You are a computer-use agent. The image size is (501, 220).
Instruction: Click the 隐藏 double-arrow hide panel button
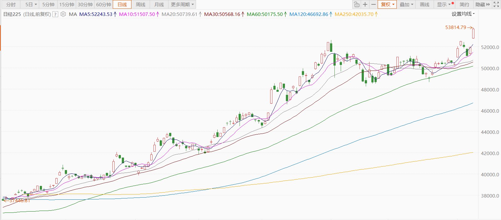click(x=483, y=4)
